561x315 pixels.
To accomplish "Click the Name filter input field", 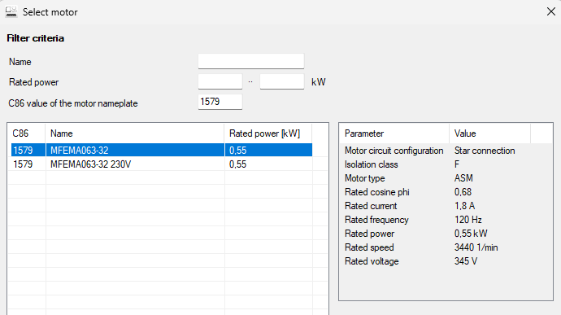I will [251, 61].
